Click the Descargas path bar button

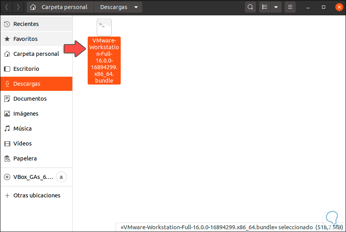[x=114, y=7]
